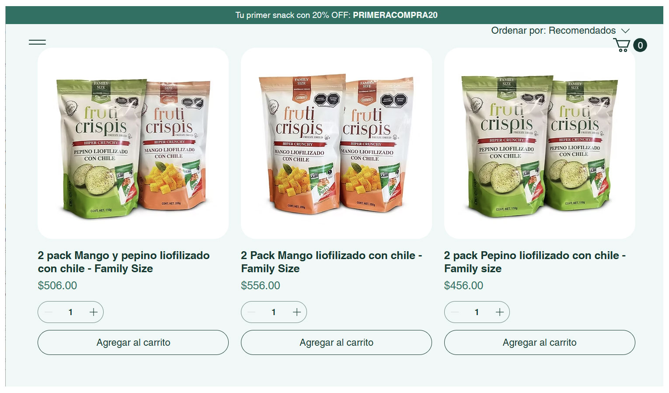Open the hamburger menu icon
669x393 pixels.
(x=37, y=42)
